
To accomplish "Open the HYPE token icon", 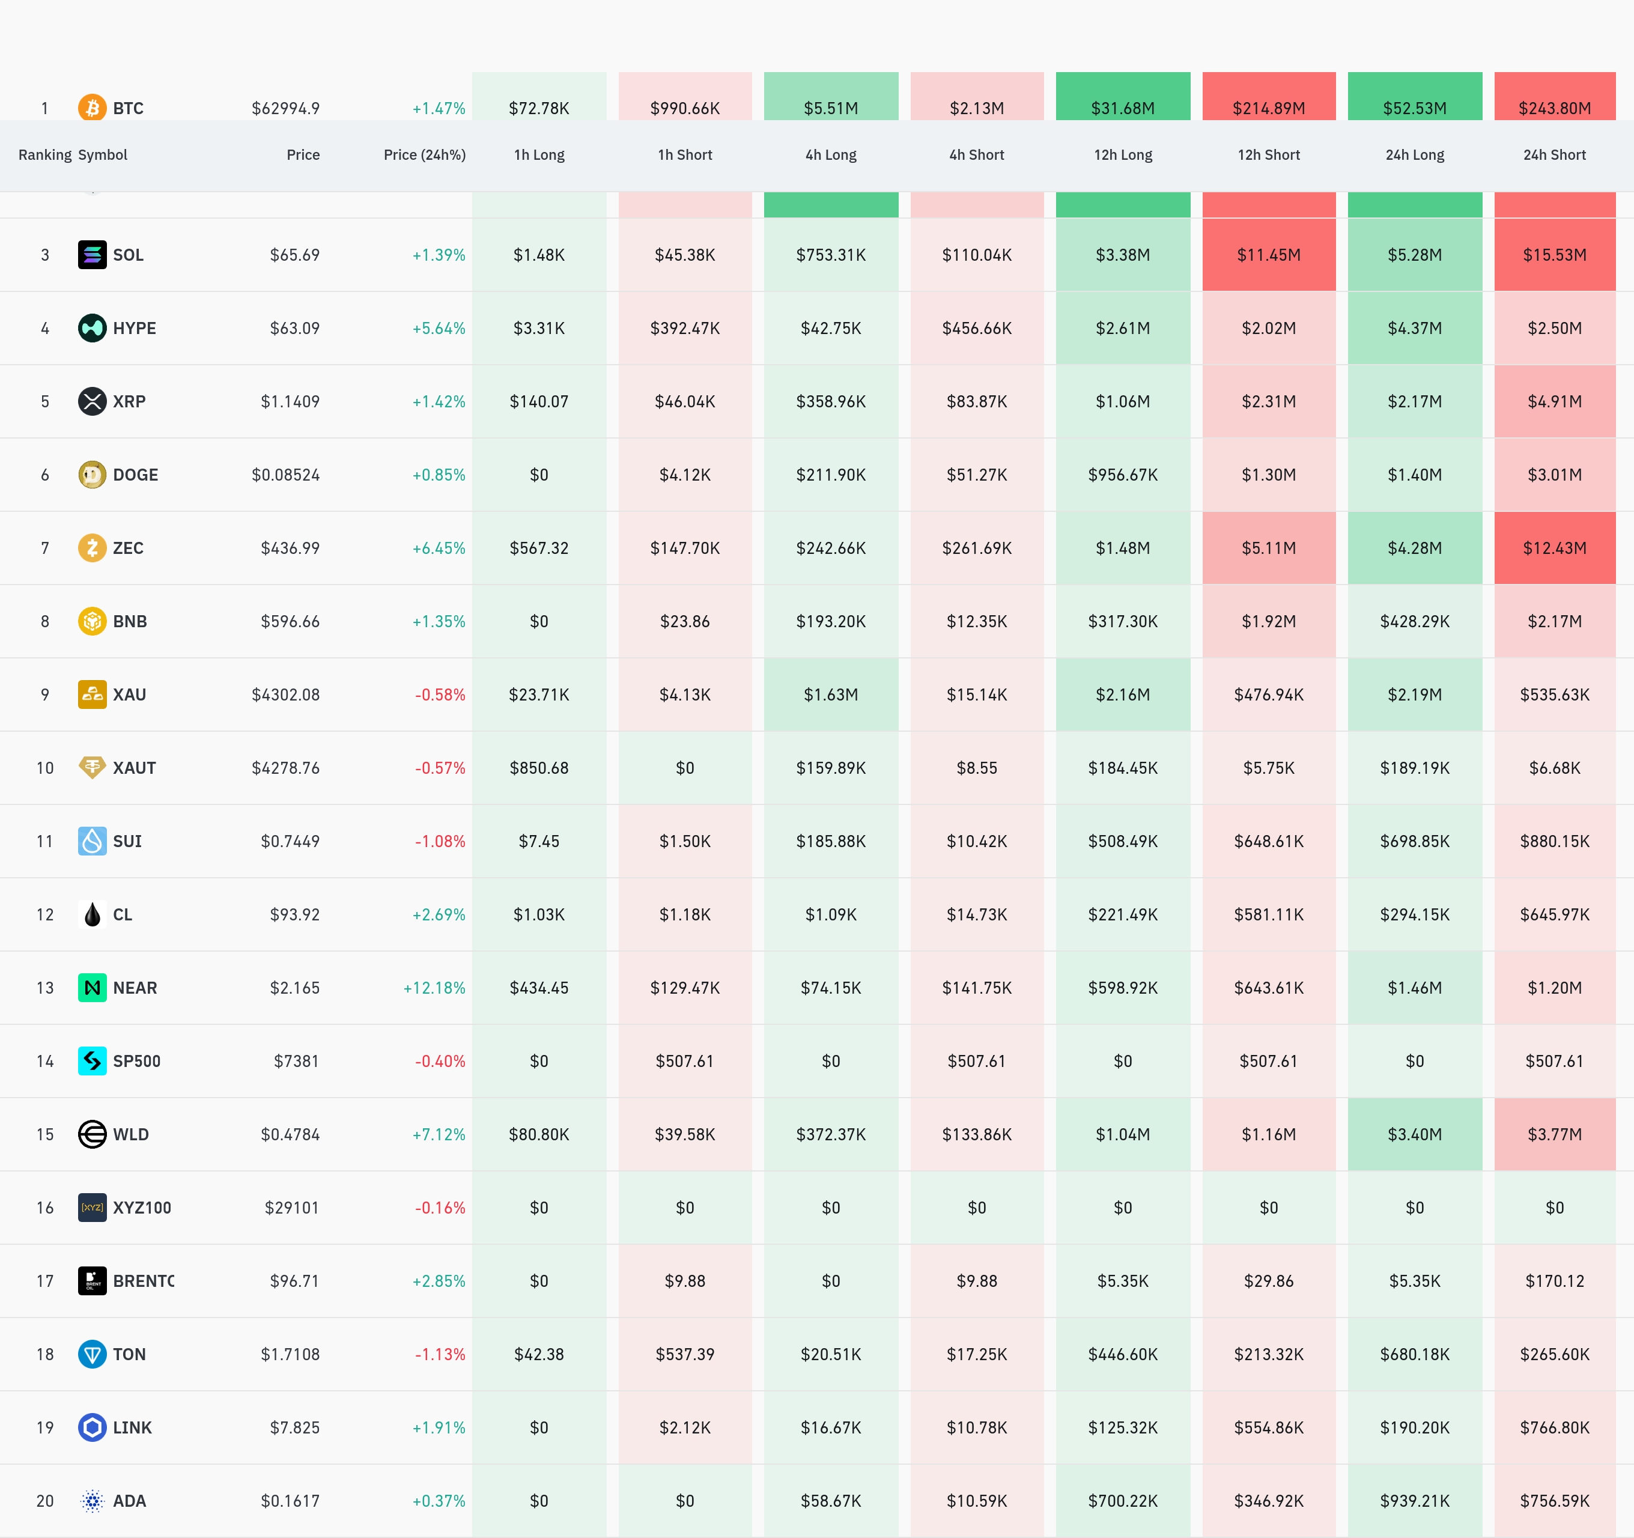I will 92,328.
